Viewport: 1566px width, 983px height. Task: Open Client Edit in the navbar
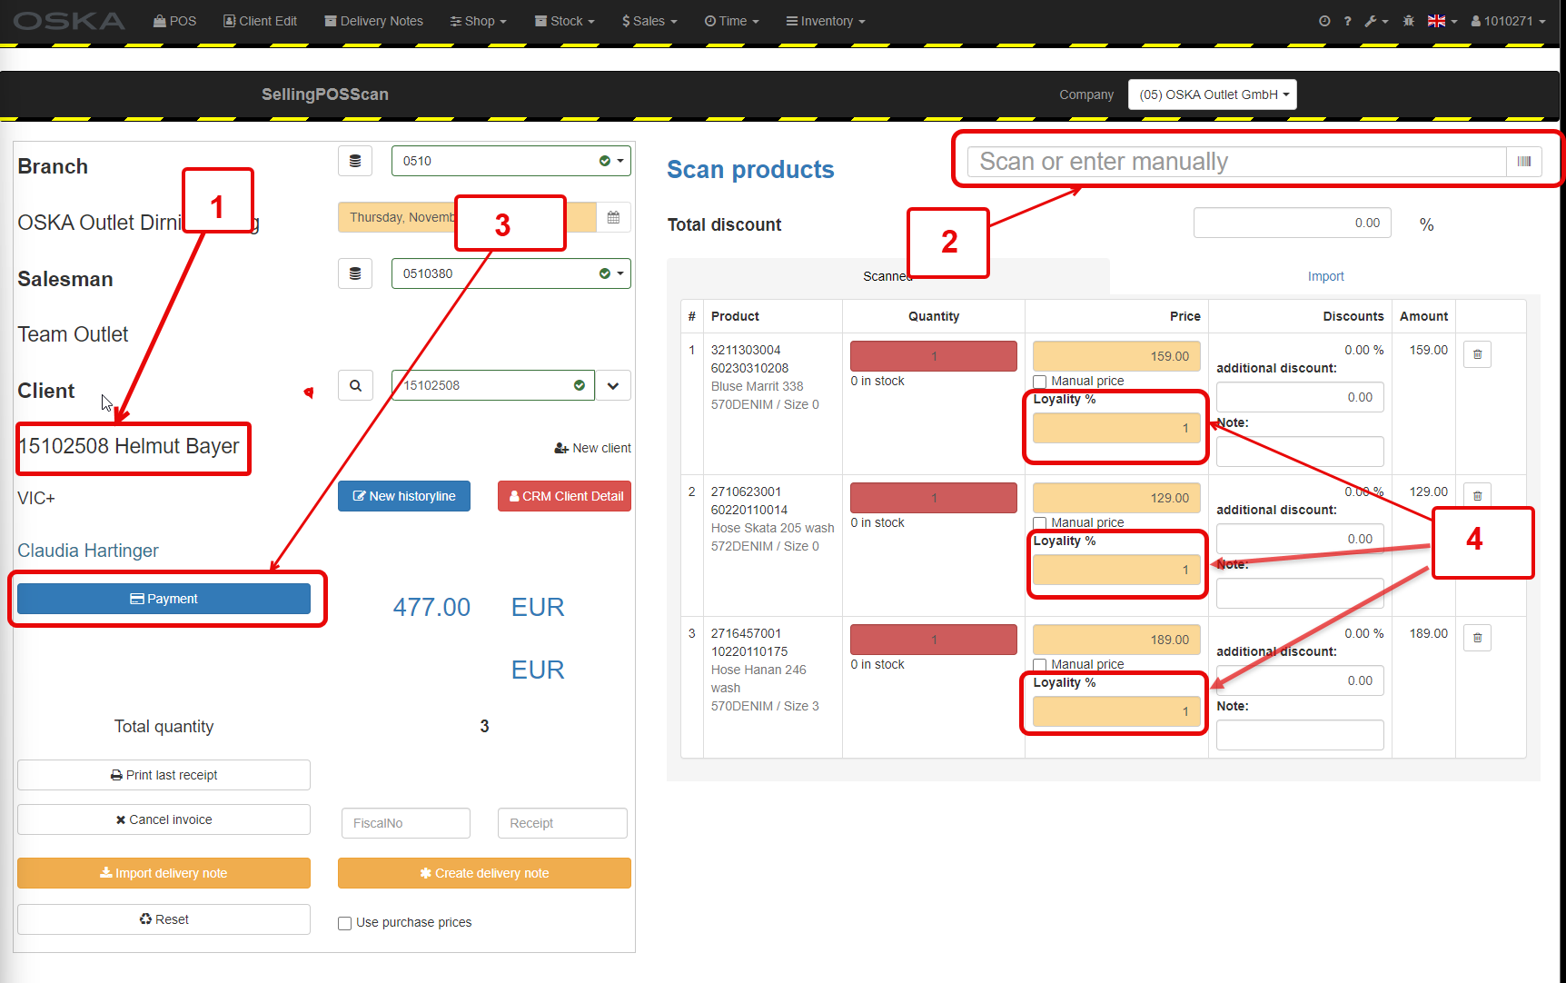pyautogui.click(x=260, y=21)
